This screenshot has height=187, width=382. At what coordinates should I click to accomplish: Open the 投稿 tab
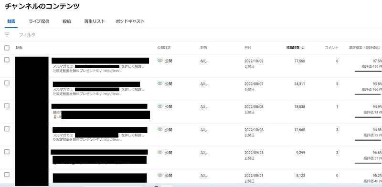coord(67,21)
